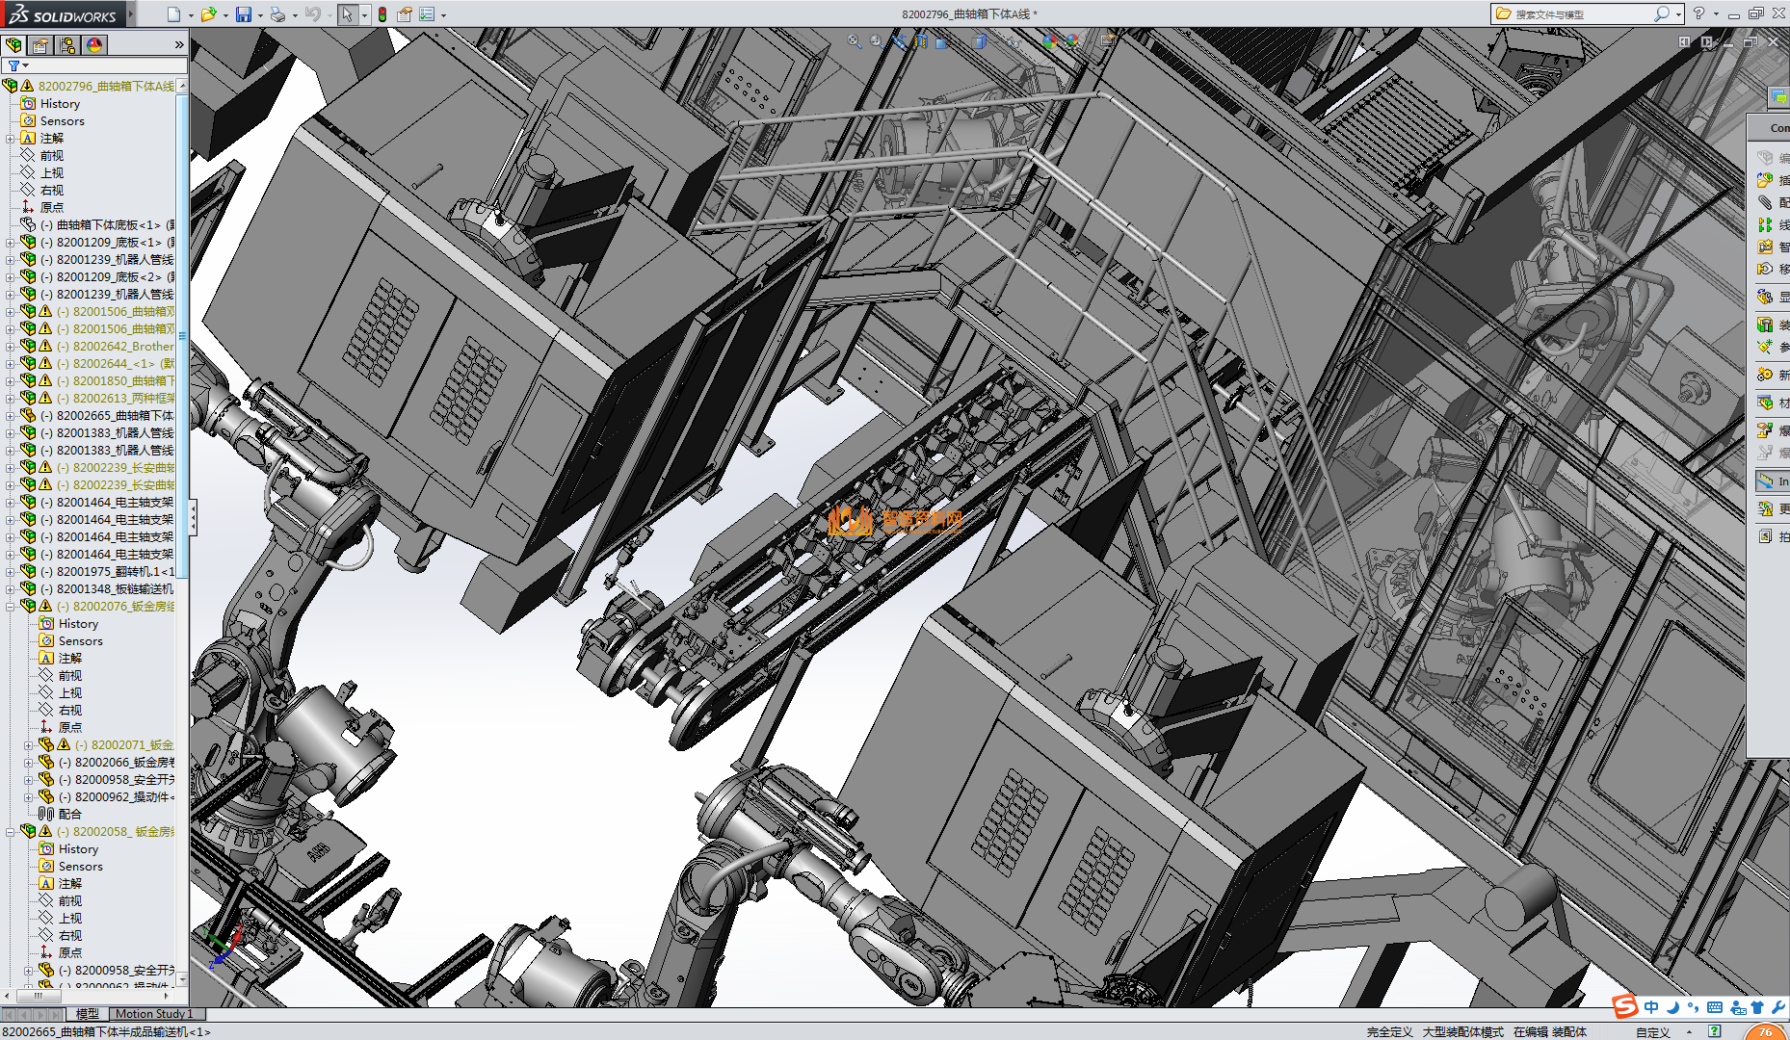The image size is (1790, 1040).
Task: Expand the 82001975 flip machine tree node
Action: tap(11, 572)
